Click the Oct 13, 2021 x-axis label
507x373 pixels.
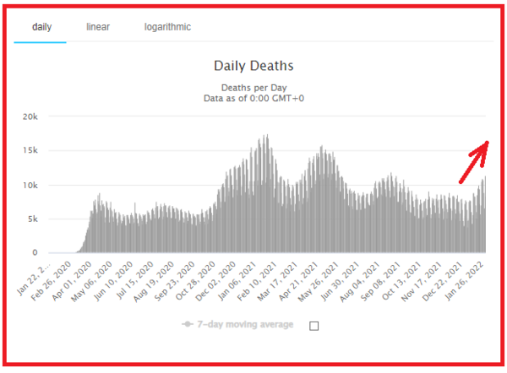(x=402, y=277)
